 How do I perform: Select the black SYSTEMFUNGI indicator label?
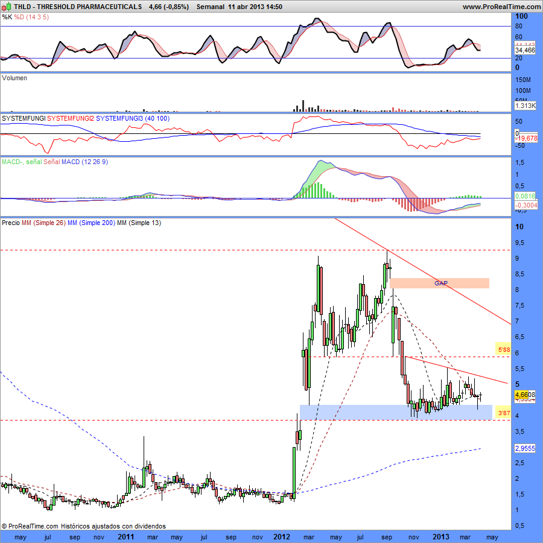24,118
